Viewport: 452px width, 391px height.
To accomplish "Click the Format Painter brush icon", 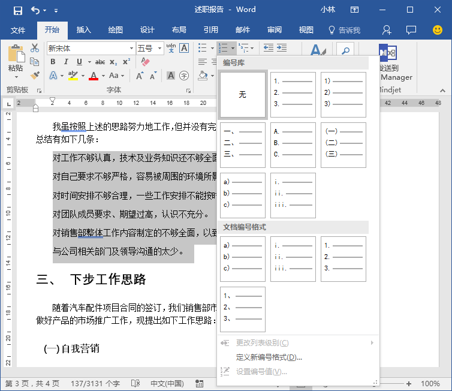I will click(x=35, y=76).
